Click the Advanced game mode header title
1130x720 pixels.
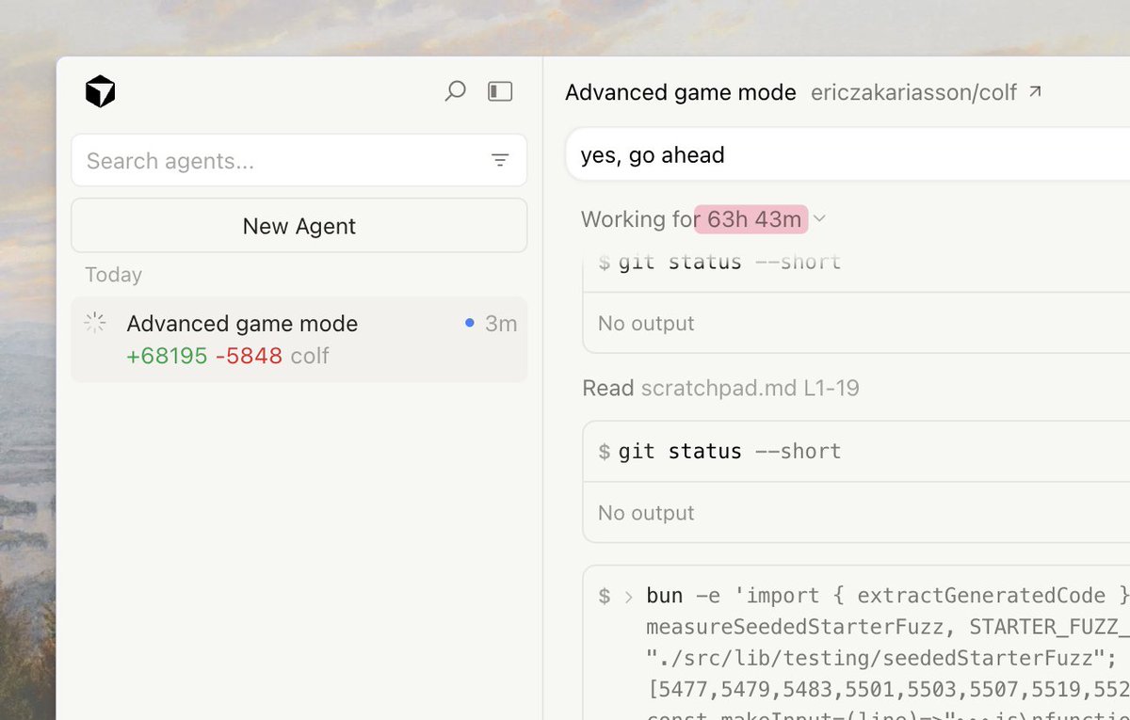click(x=681, y=92)
